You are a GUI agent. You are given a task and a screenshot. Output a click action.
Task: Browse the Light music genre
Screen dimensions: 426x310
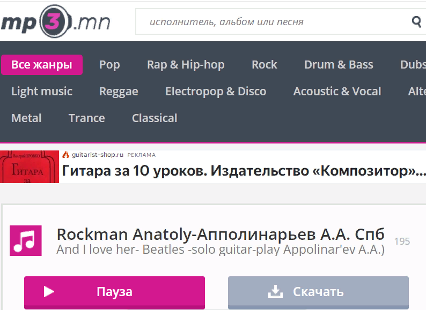tap(42, 92)
